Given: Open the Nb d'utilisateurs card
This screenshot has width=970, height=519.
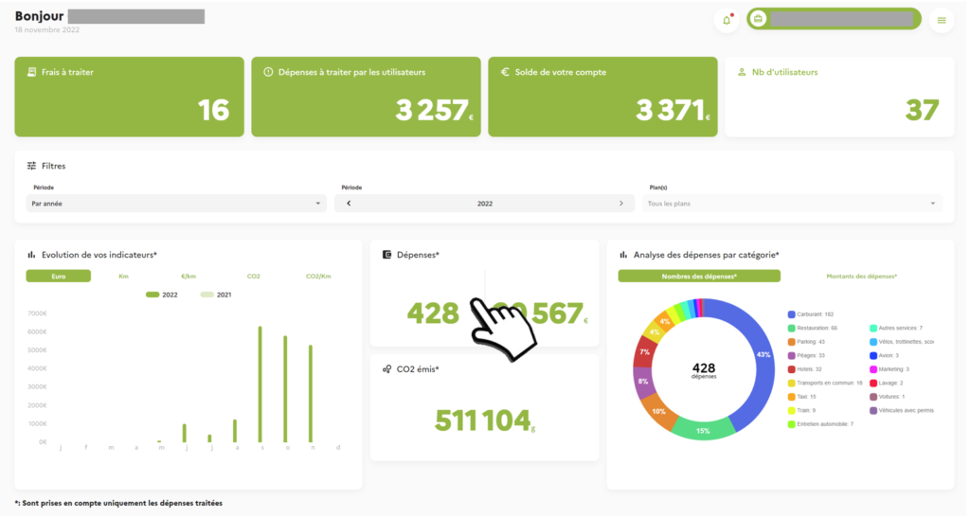Looking at the screenshot, I should (839, 98).
